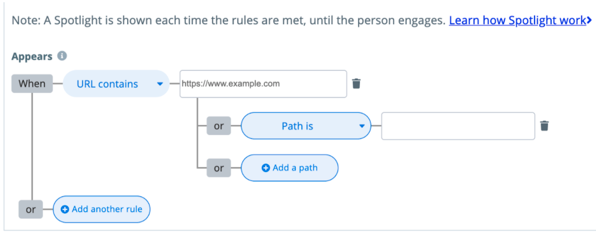Click the Appears section heading
596x234 pixels.
pyautogui.click(x=32, y=56)
